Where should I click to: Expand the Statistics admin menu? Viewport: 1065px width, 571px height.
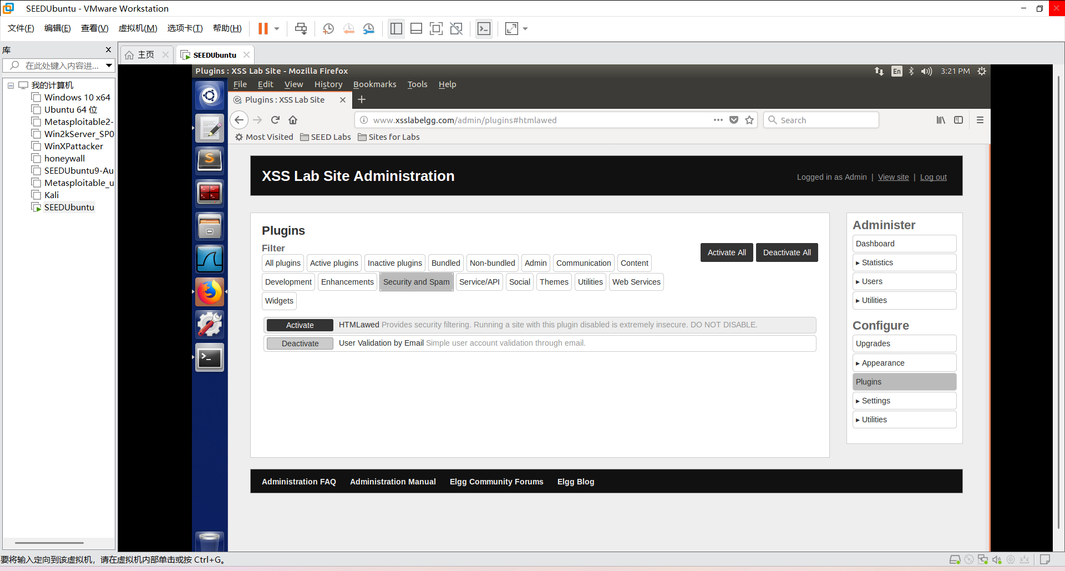click(904, 262)
